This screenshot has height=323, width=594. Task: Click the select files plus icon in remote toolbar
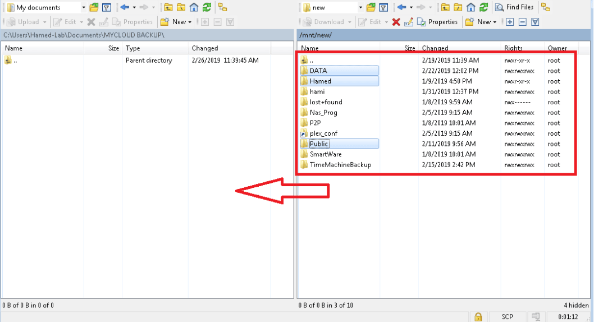pos(510,22)
